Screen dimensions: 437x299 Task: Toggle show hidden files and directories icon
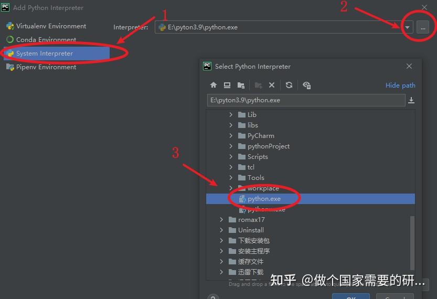(306, 85)
